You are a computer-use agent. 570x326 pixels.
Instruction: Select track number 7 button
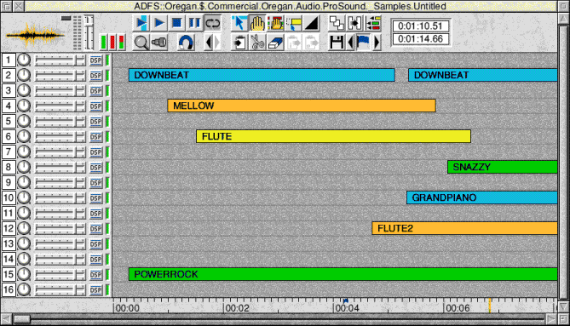pyautogui.click(x=9, y=152)
